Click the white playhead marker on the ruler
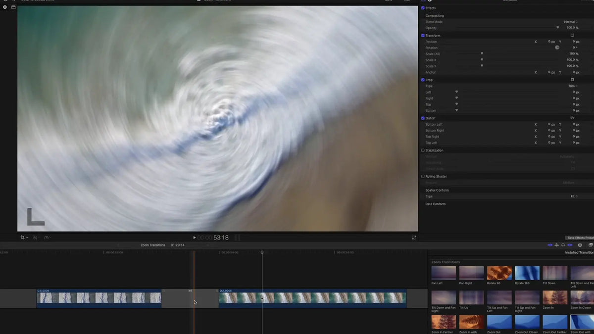The image size is (594, 334). coord(262,252)
